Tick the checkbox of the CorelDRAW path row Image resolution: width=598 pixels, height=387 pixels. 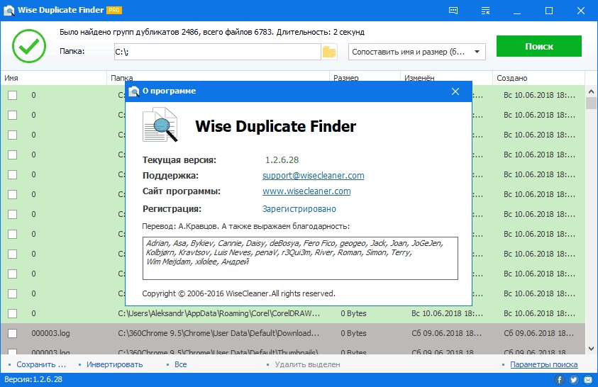coord(13,313)
